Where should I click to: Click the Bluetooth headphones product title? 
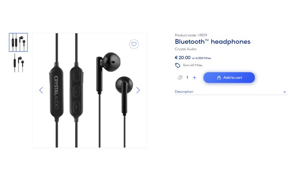213,42
